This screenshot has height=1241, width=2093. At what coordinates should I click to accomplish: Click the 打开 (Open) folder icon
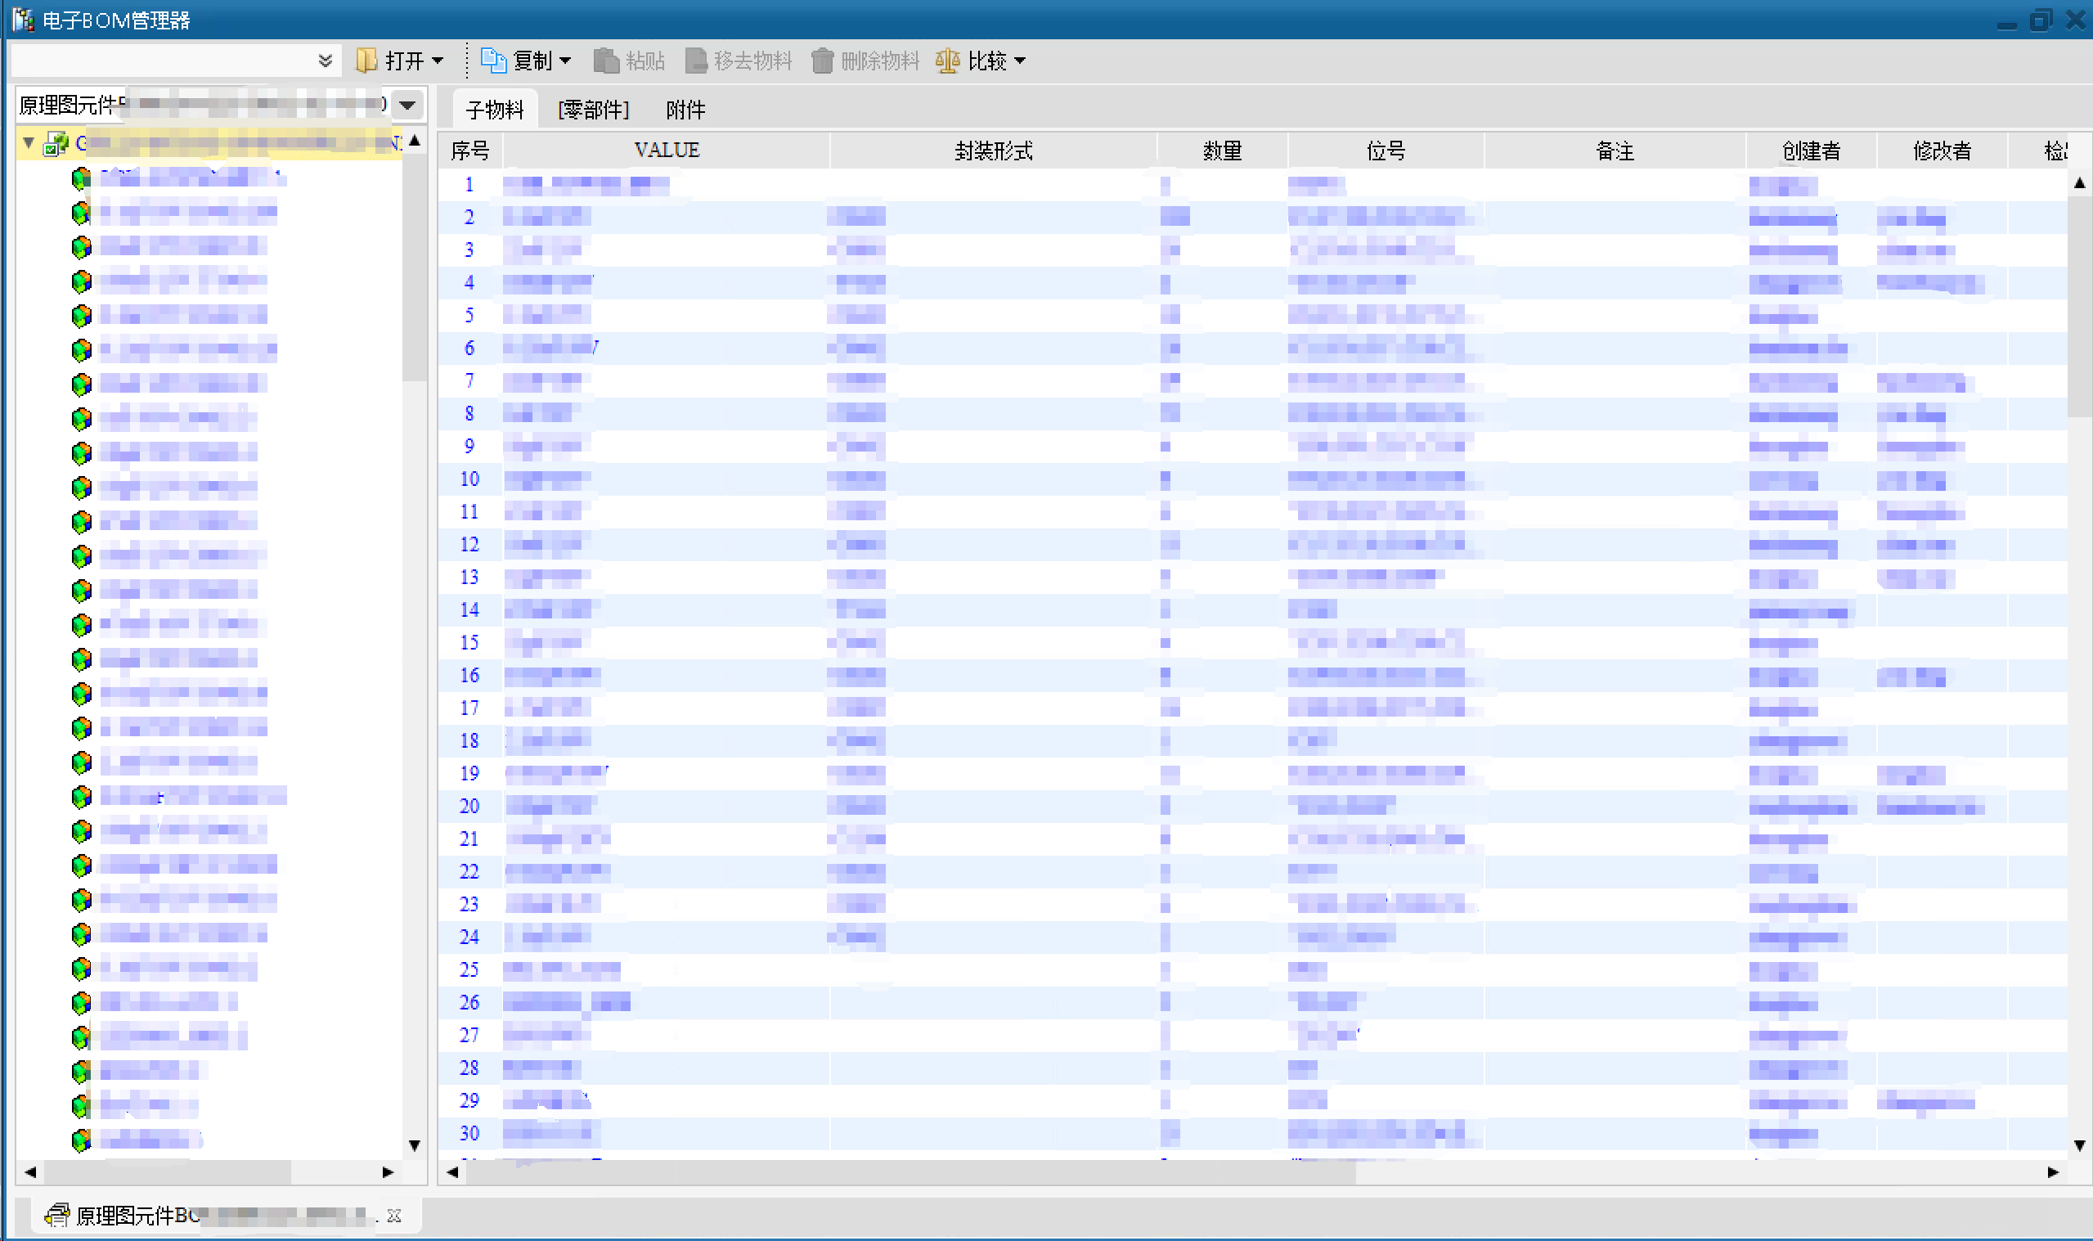pos(366,61)
